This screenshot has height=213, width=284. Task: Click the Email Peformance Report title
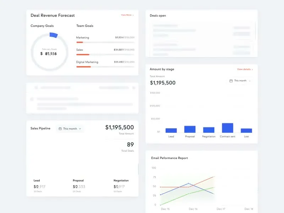(x=169, y=158)
